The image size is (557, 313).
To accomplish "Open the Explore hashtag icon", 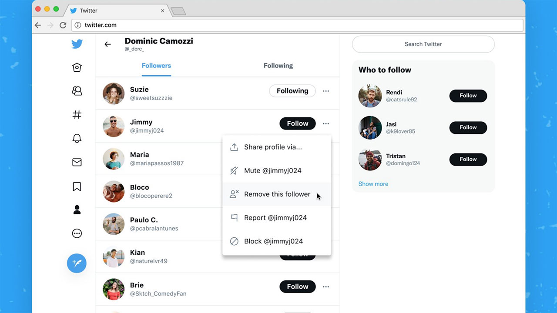I will [x=77, y=115].
